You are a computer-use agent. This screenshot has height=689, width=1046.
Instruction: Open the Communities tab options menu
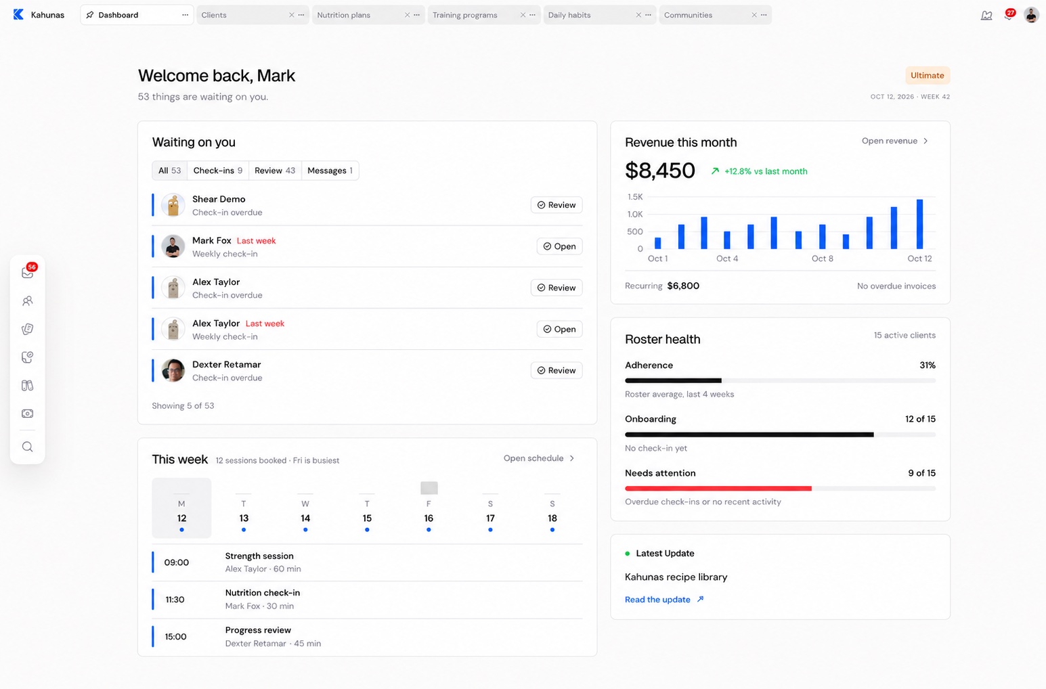pos(764,15)
